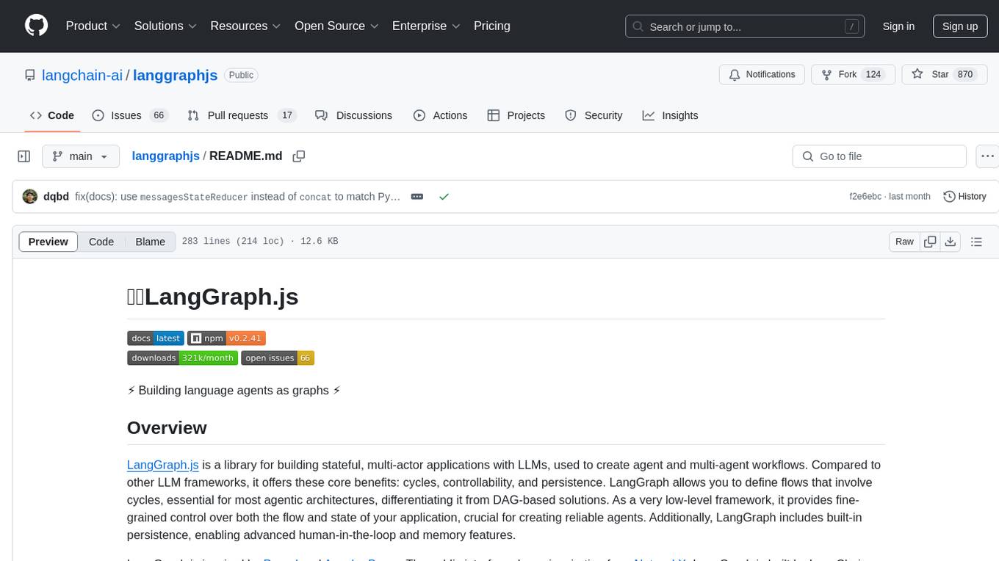This screenshot has width=999, height=561.
Task: Expand the Product menu
Action: point(93,26)
